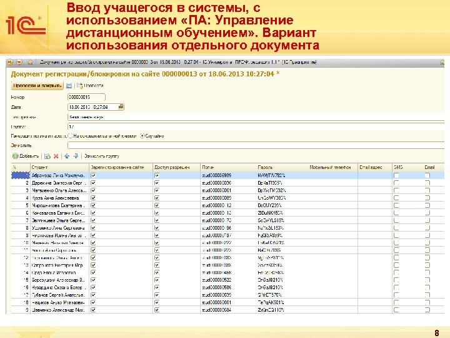Screen dimensions: 450x338
Task: Click login cell 'stud000000522'
Action: [x=217, y=280]
